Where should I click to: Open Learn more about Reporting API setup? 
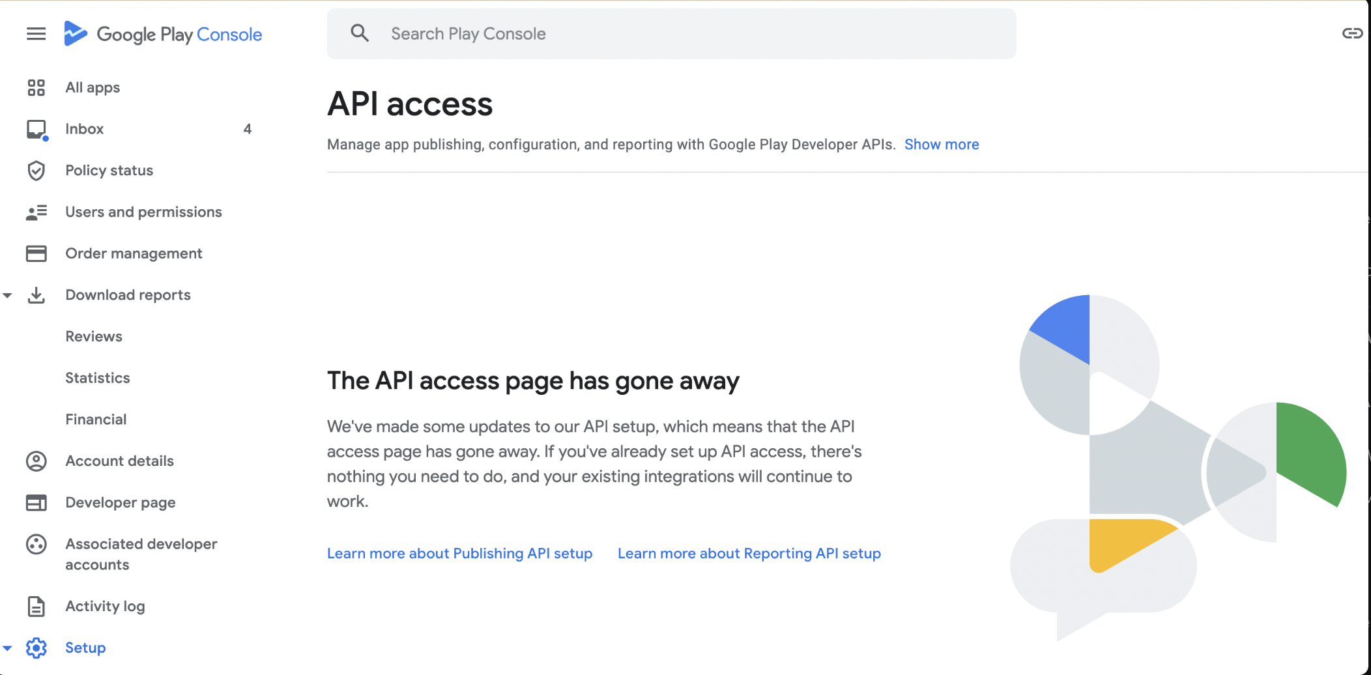click(x=749, y=553)
